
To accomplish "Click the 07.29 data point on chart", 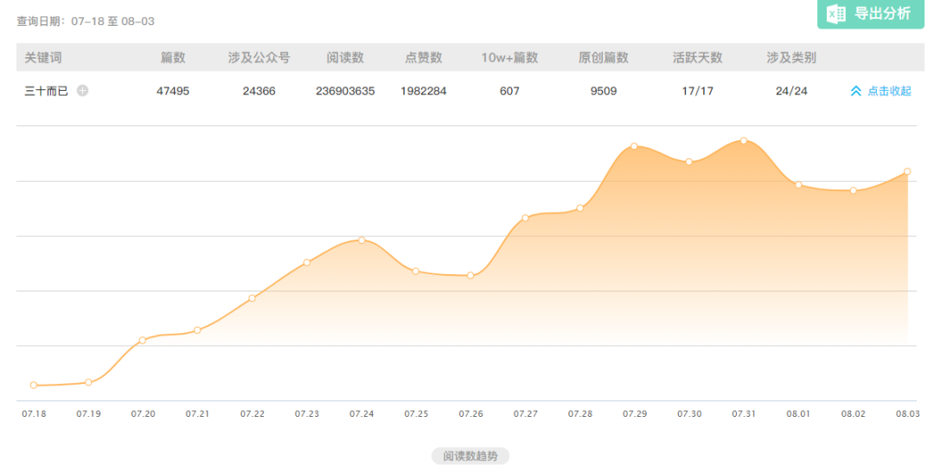I will click(635, 146).
